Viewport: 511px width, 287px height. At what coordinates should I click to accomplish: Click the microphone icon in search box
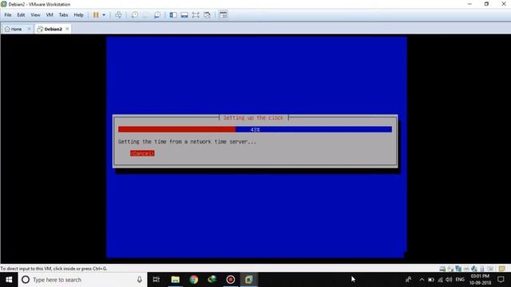(x=140, y=280)
